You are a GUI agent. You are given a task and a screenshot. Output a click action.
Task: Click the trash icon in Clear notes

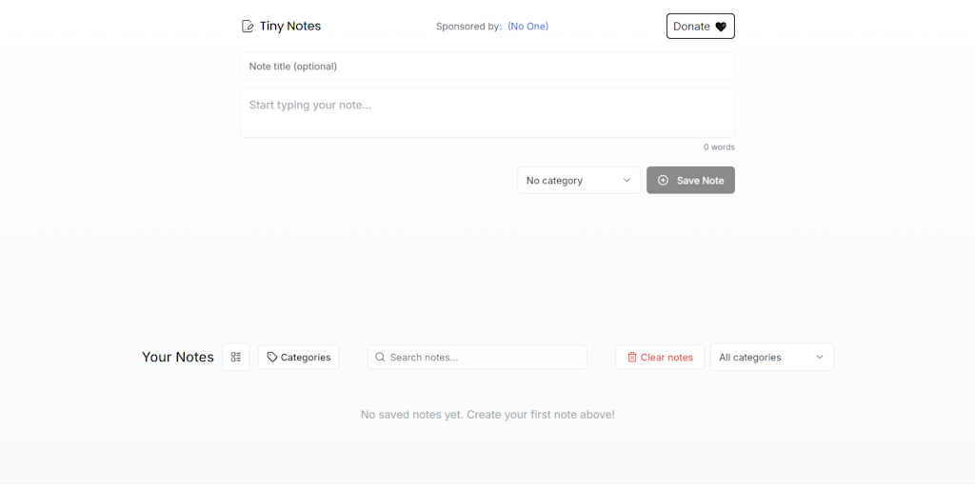(x=632, y=358)
